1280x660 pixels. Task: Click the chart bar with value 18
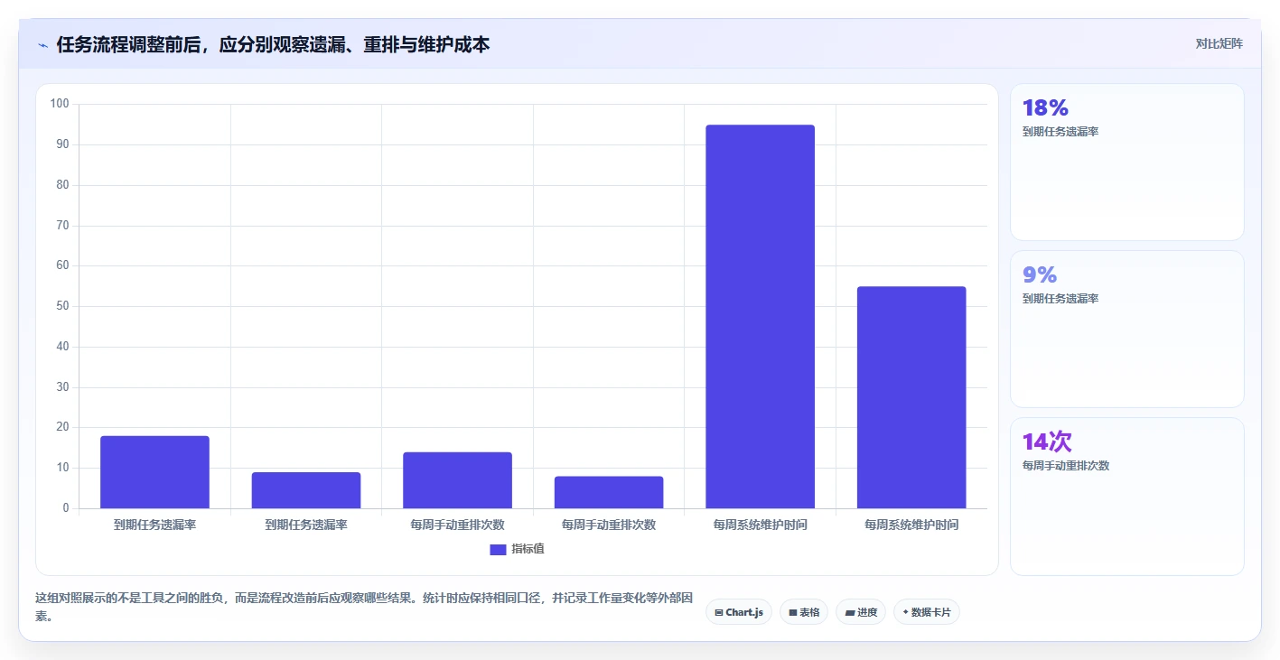[x=154, y=472]
